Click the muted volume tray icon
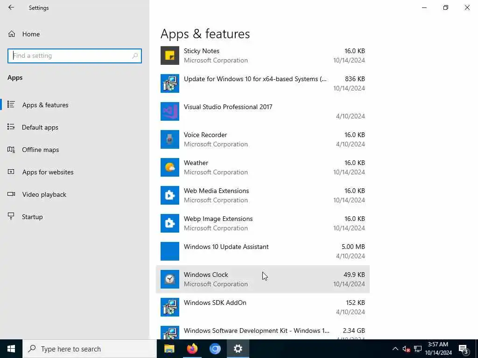Viewport: 478px width, 358px height. pos(406,349)
